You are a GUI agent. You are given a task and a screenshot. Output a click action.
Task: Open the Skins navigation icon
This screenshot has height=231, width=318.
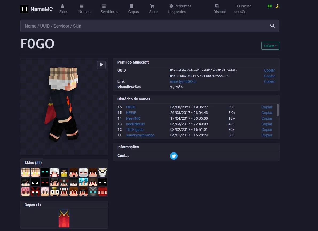tap(62, 6)
